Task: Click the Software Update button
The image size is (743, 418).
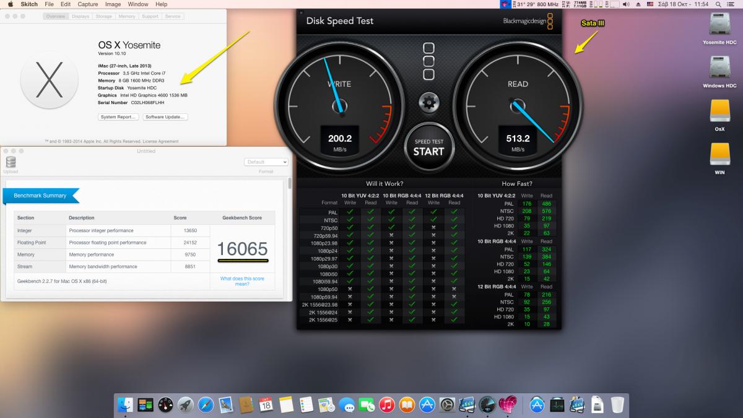Action: coord(165,116)
